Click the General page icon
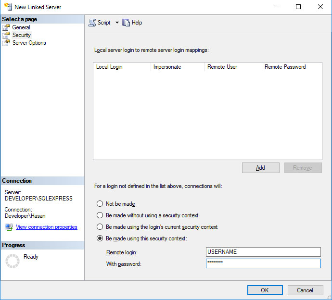This screenshot has width=332, height=300. click(x=6, y=27)
